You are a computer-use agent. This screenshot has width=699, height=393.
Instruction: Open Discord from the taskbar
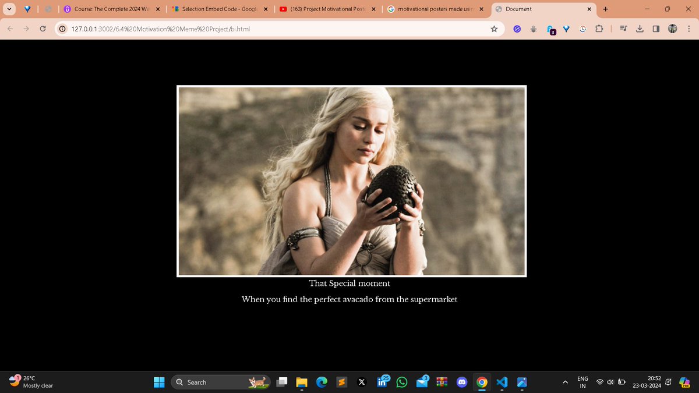point(462,382)
